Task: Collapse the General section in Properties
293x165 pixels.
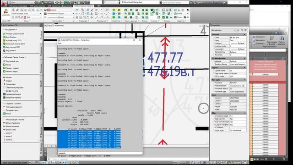Action: coord(244,35)
